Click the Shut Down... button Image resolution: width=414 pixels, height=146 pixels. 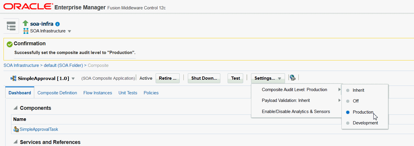(204, 78)
